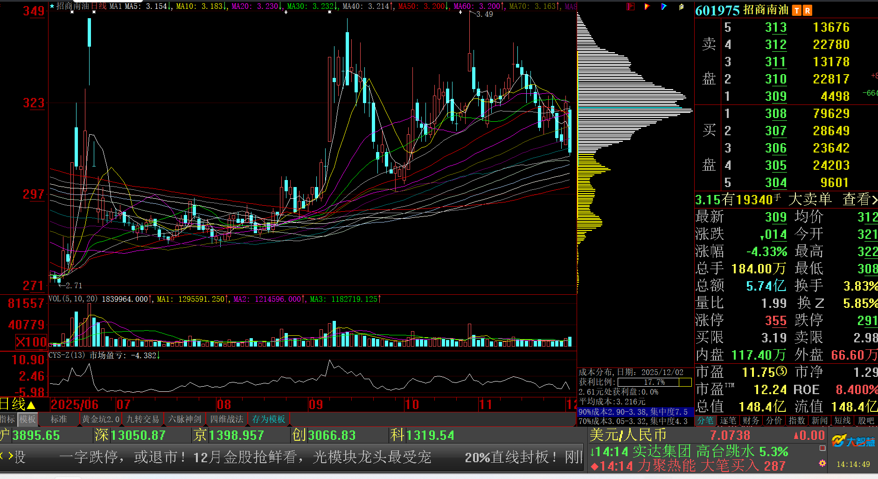The width and height of the screenshot is (878, 479).
Task: Click the 深 index value 13050.87
Action: coord(138,435)
